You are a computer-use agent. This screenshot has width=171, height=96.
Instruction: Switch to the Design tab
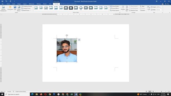click(19, 4)
